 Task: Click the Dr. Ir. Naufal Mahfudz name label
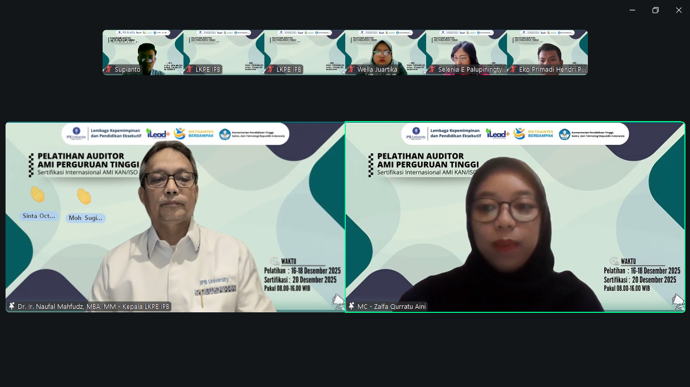[x=93, y=307]
